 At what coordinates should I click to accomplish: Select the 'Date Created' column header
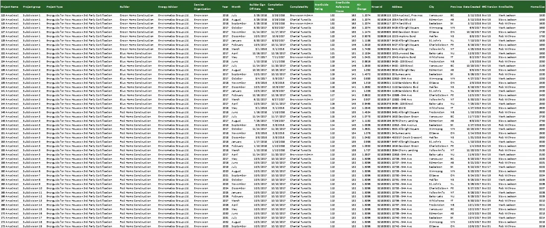point(472,7)
